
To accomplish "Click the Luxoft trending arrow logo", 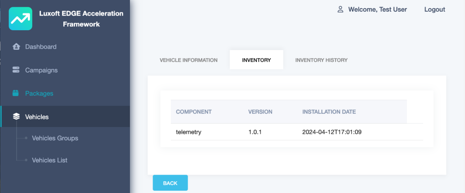I will (20, 19).
